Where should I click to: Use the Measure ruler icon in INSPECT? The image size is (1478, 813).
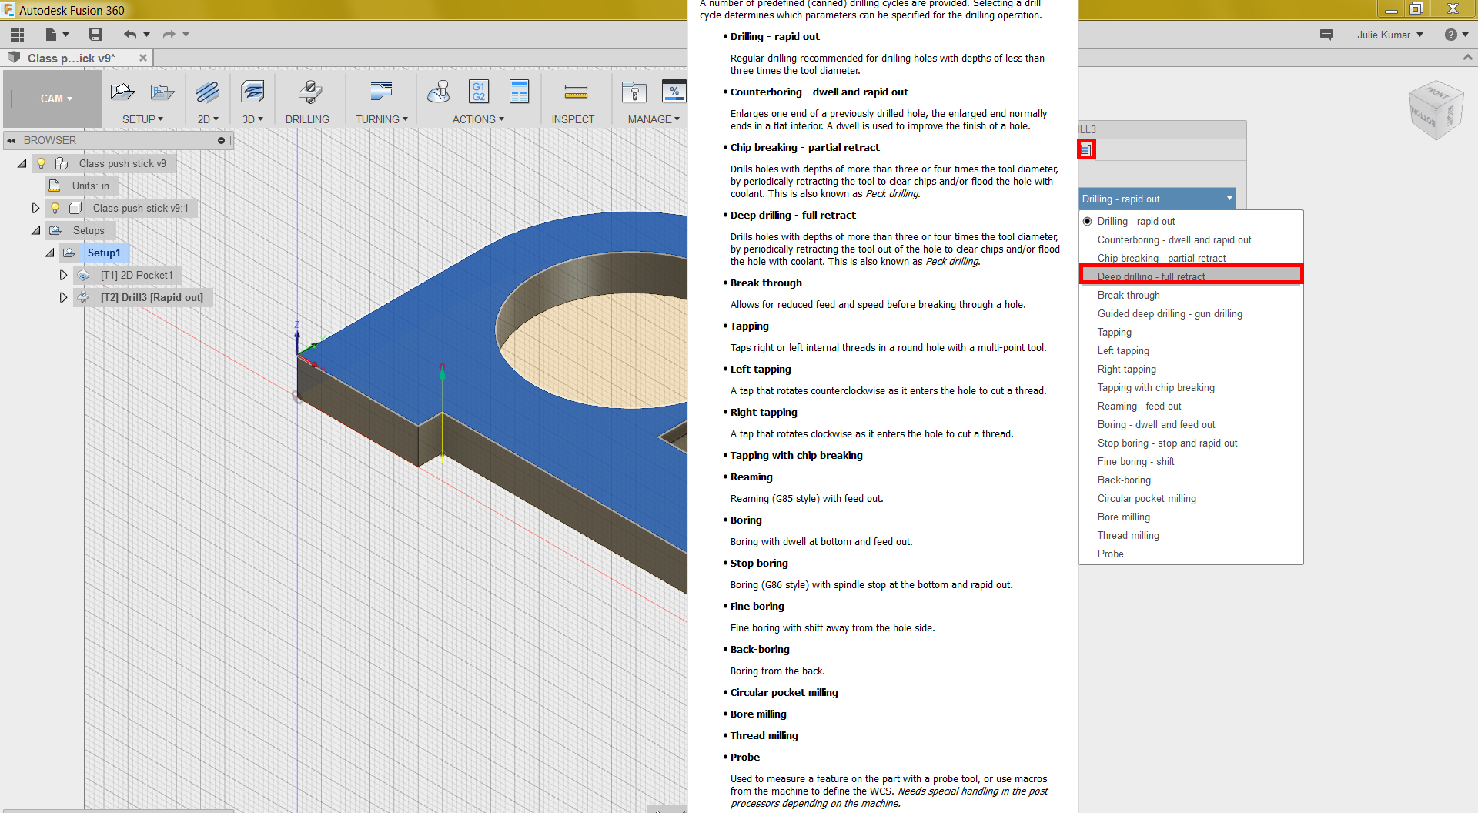(x=576, y=93)
